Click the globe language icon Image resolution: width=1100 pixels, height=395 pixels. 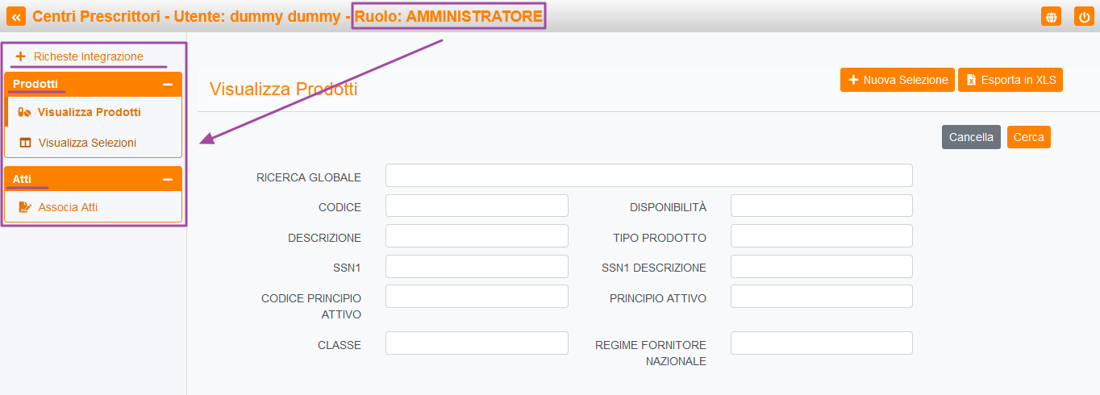click(x=1051, y=16)
